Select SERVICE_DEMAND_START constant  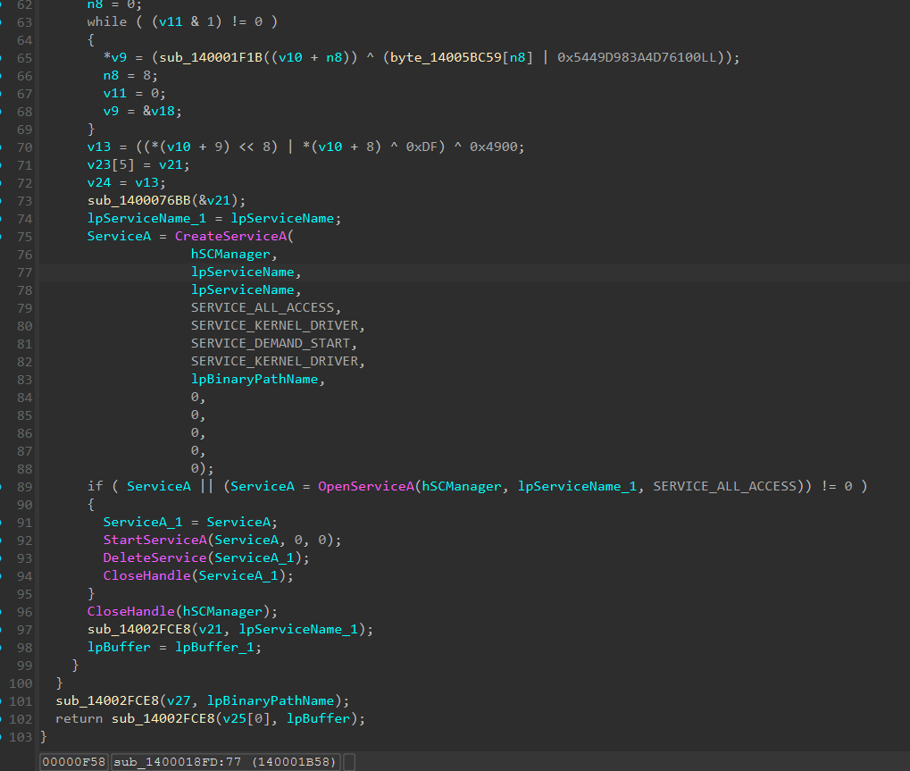click(x=271, y=344)
